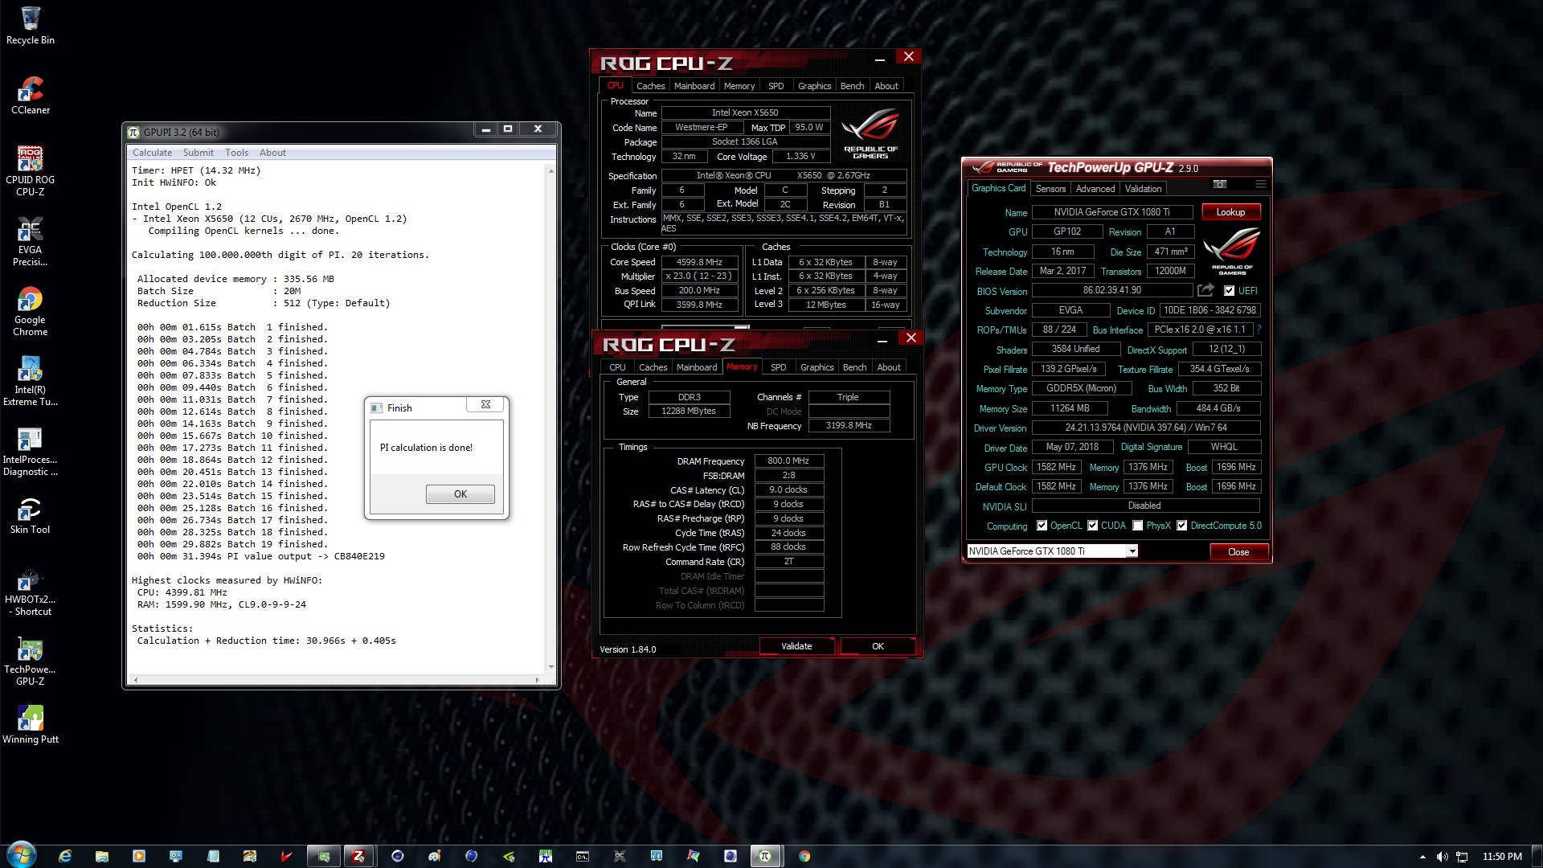Viewport: 1543px width, 868px height.
Task: Click the BIOS Version field 86.02.39.41.90
Action: coord(1111,290)
